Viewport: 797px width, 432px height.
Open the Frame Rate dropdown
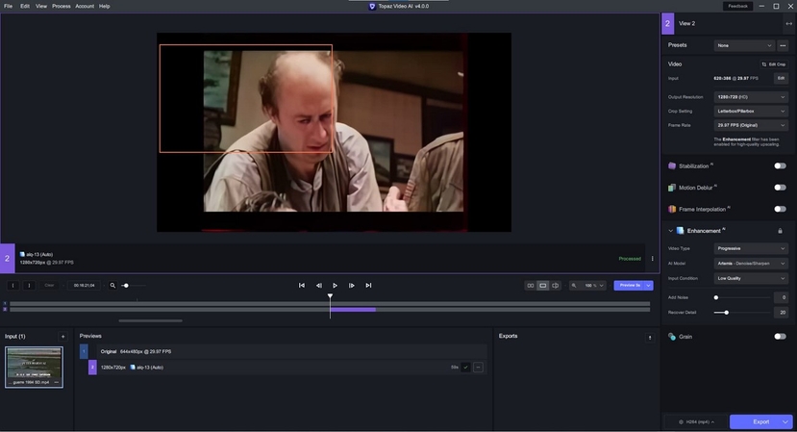click(x=751, y=125)
